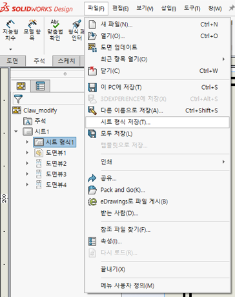This screenshot has height=297, width=235.
Task: Click the Pack and Go box icon
Action: click(x=92, y=190)
